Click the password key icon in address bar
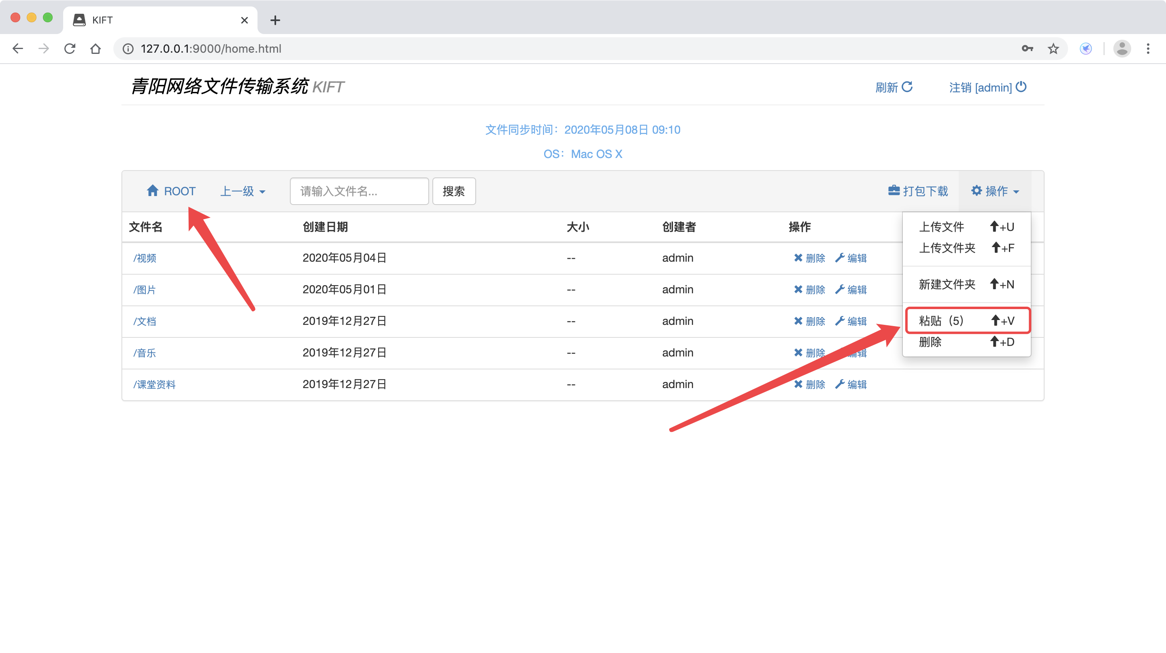The height and width of the screenshot is (653, 1166). [x=1027, y=49]
